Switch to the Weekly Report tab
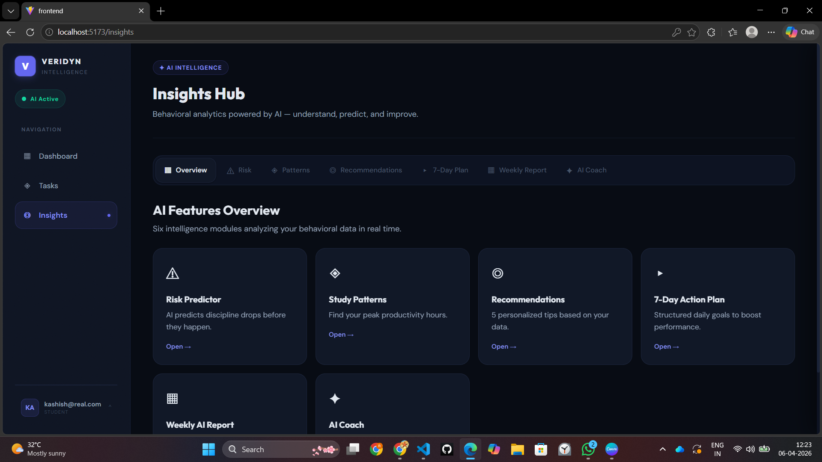 [517, 170]
